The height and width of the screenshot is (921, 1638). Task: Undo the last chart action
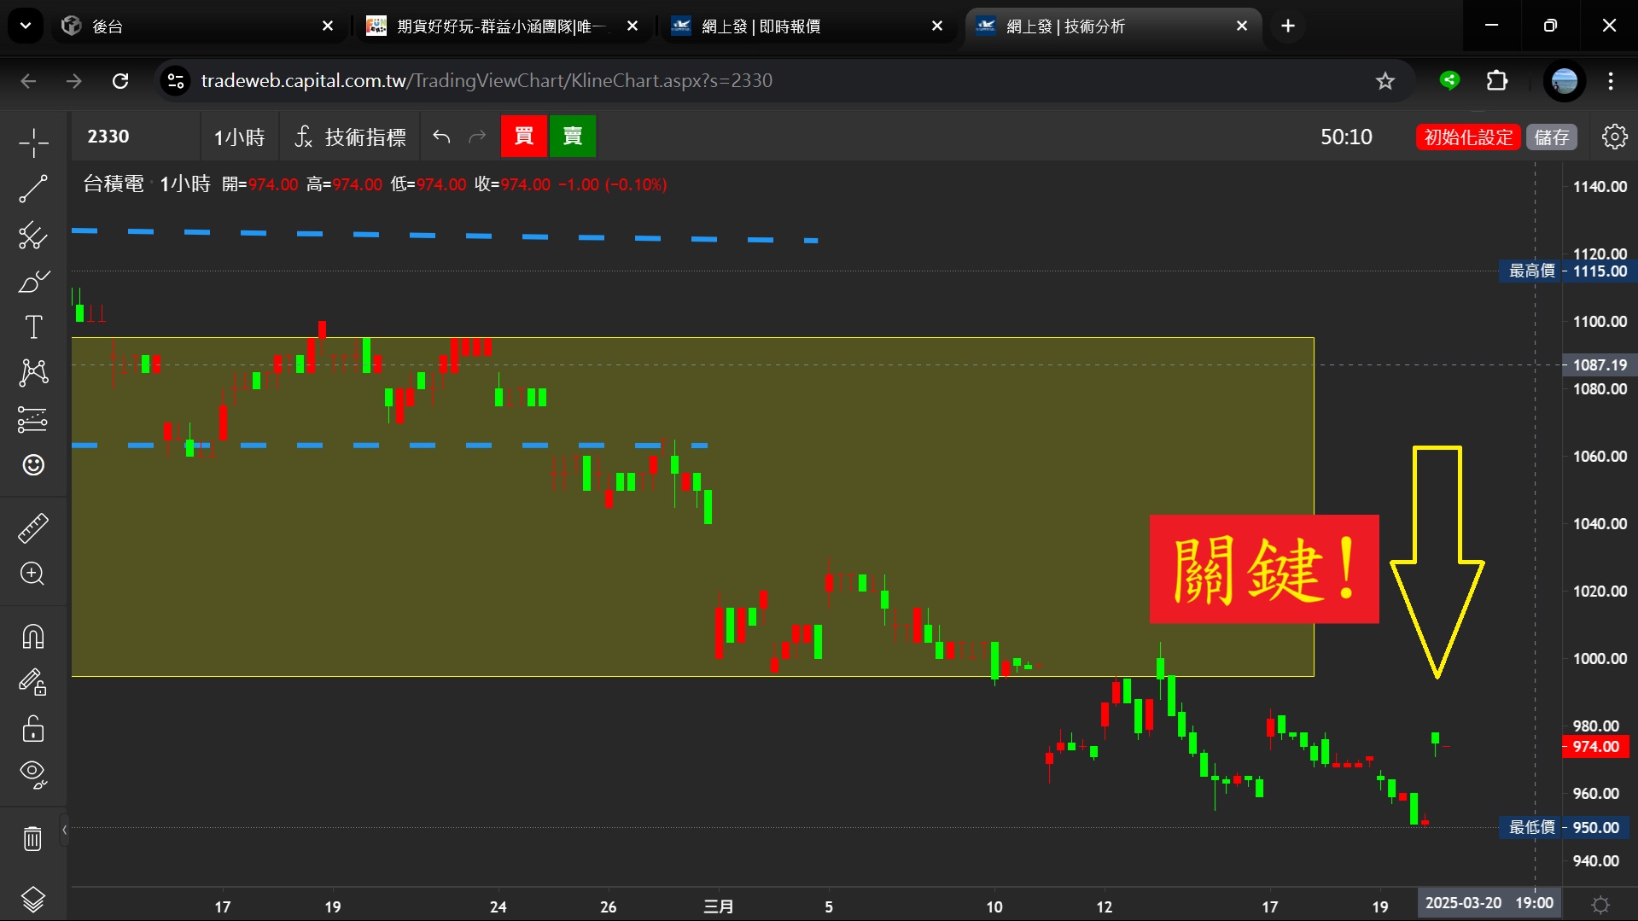[x=441, y=137]
